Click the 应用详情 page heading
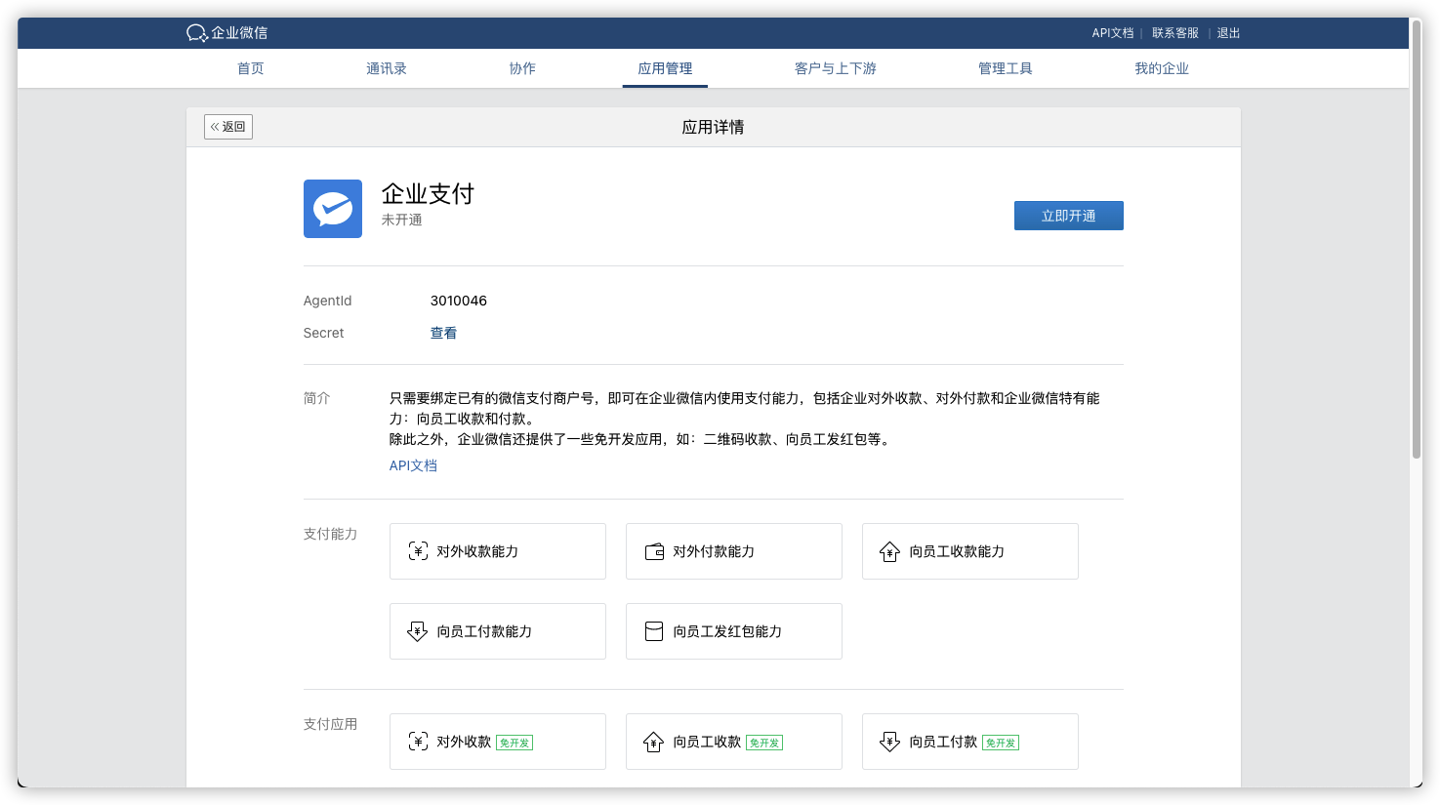 (713, 127)
